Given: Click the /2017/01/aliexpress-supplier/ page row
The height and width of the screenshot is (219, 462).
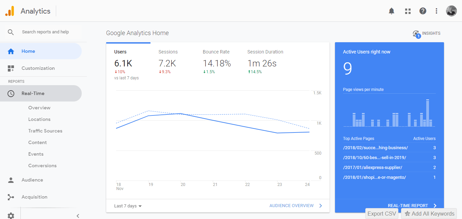Looking at the screenshot, I should [389, 168].
